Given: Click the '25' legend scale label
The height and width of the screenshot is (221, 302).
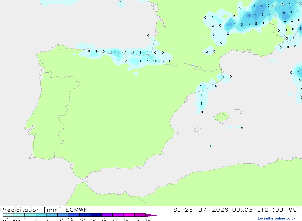Looking at the screenshot, I should point(92,219).
